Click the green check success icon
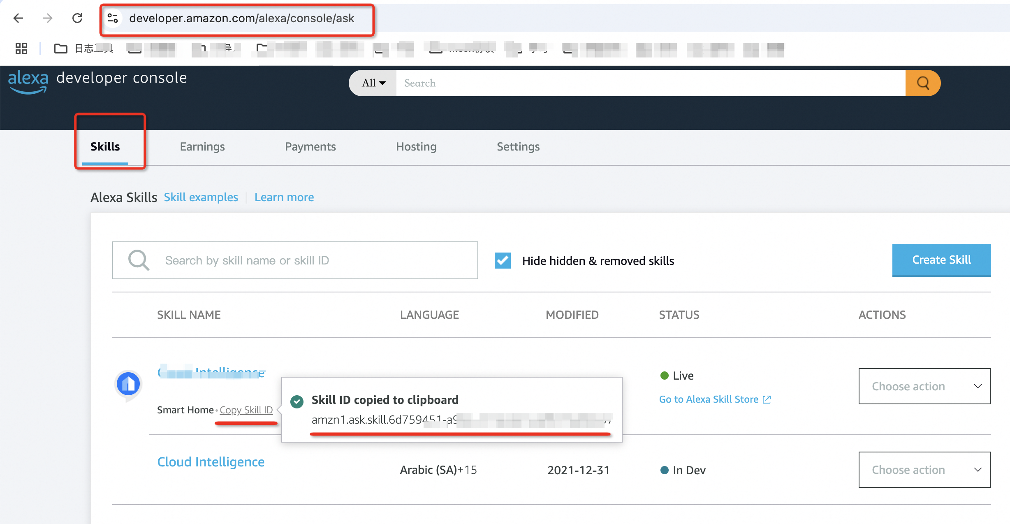Viewport: 1010px width, 524px height. pyautogui.click(x=297, y=401)
